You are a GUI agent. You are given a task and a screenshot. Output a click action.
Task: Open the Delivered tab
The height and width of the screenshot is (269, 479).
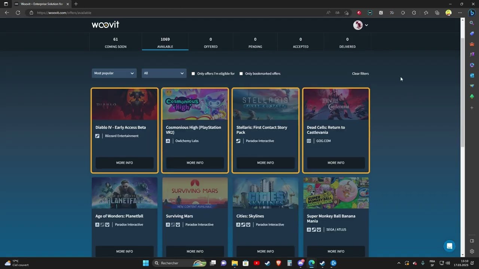pos(347,43)
